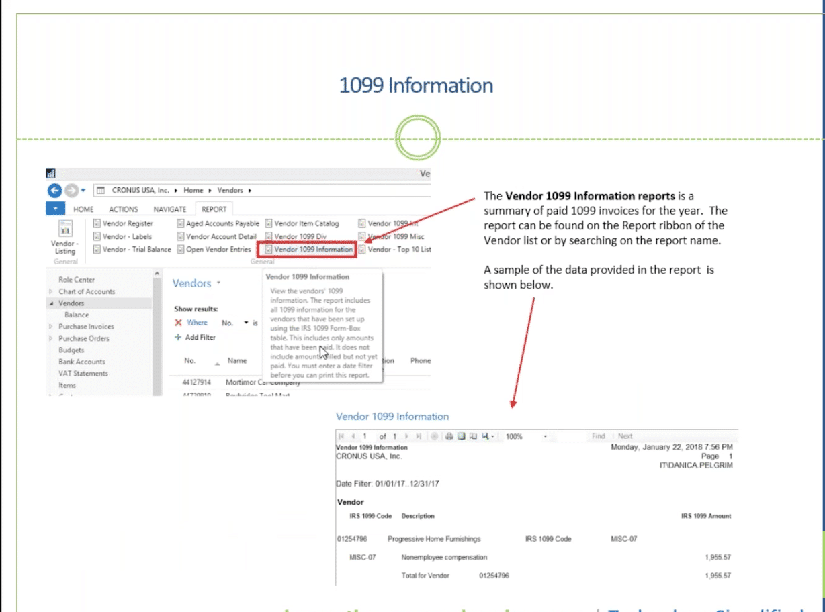
Task: Toggle print layout in report viewer
Action: pos(461,436)
